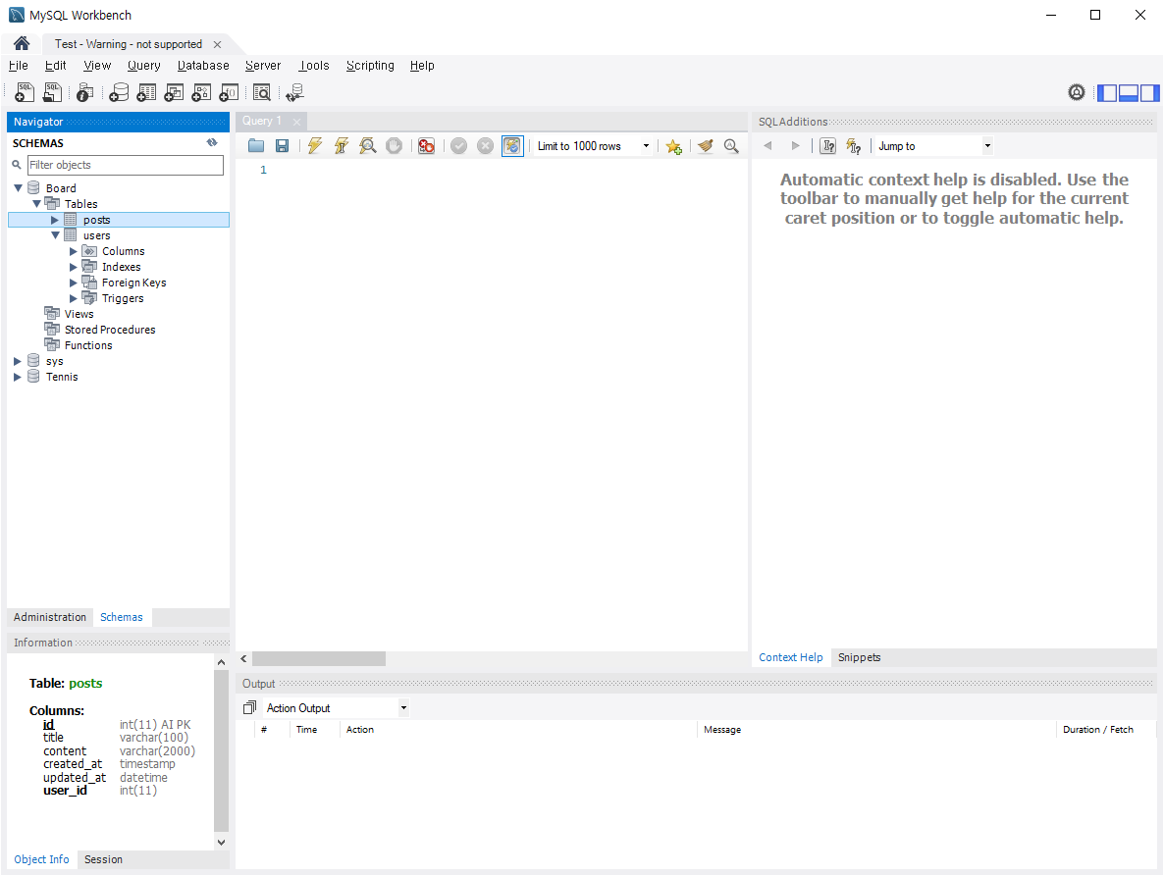Open the Scripting menu
Screen dimensions: 1164x876
[370, 66]
